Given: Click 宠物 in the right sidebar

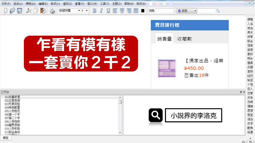Looking at the screenshot, I should 250,71.
